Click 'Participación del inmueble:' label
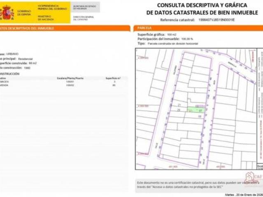Screen dimensions: 263x197 (x=158, y=39)
